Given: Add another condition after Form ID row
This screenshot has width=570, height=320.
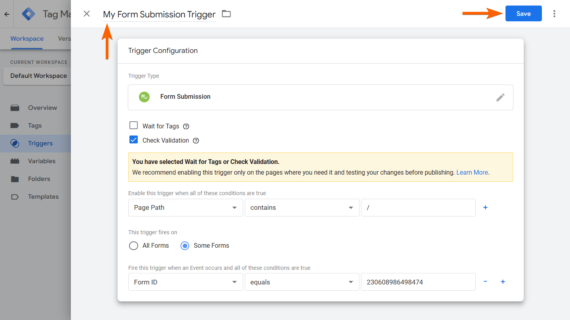Looking at the screenshot, I should coord(503,282).
